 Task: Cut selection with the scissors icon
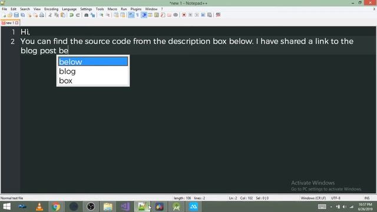[50, 15]
